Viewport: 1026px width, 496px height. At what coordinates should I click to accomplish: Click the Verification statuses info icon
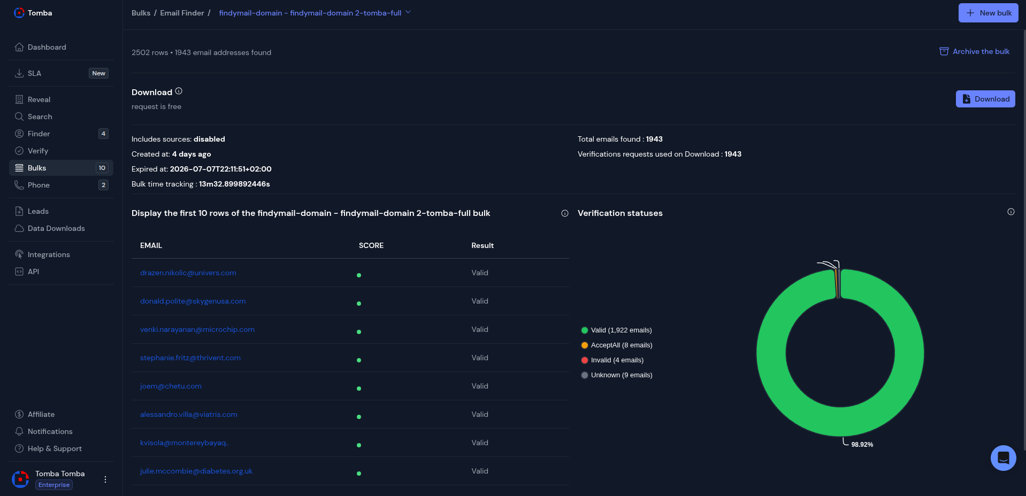point(1010,212)
